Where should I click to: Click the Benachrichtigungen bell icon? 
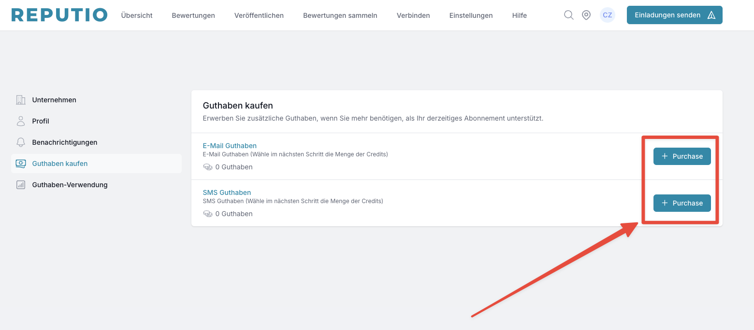21,142
